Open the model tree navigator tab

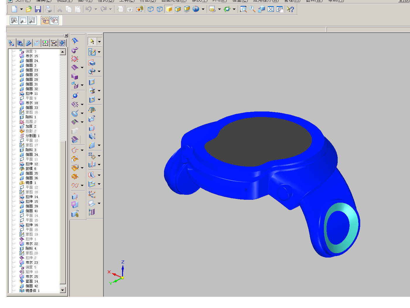(x=11, y=43)
